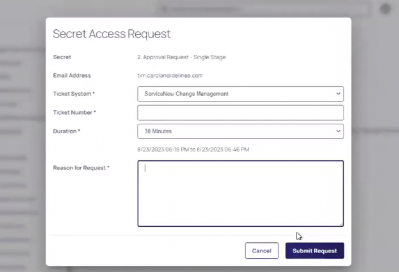Screen dimensions: 399x272
Task: Click the 'Duration *' label
Action: [67, 131]
